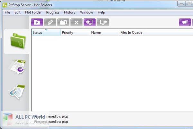193x129 pixels.
Task: Open the Progress menu
Action: tap(53, 12)
